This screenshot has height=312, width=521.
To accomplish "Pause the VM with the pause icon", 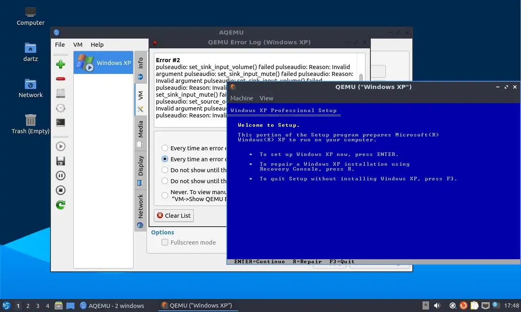I will pyautogui.click(x=61, y=175).
